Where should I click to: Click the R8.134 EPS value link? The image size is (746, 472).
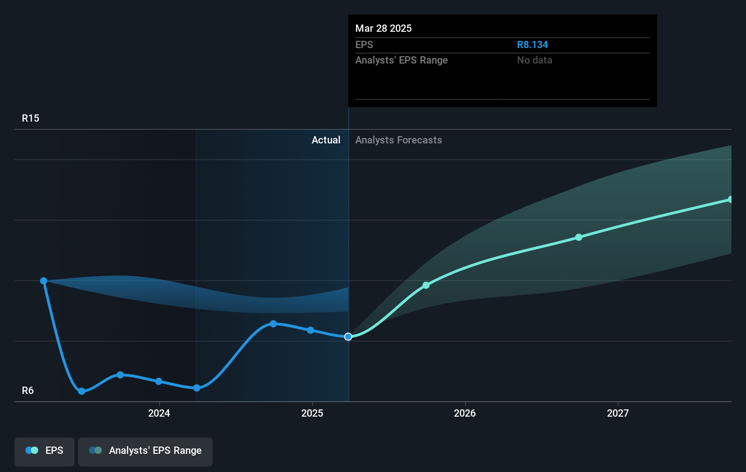pos(532,44)
